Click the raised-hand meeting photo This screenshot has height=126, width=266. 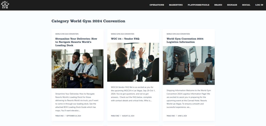(133, 62)
